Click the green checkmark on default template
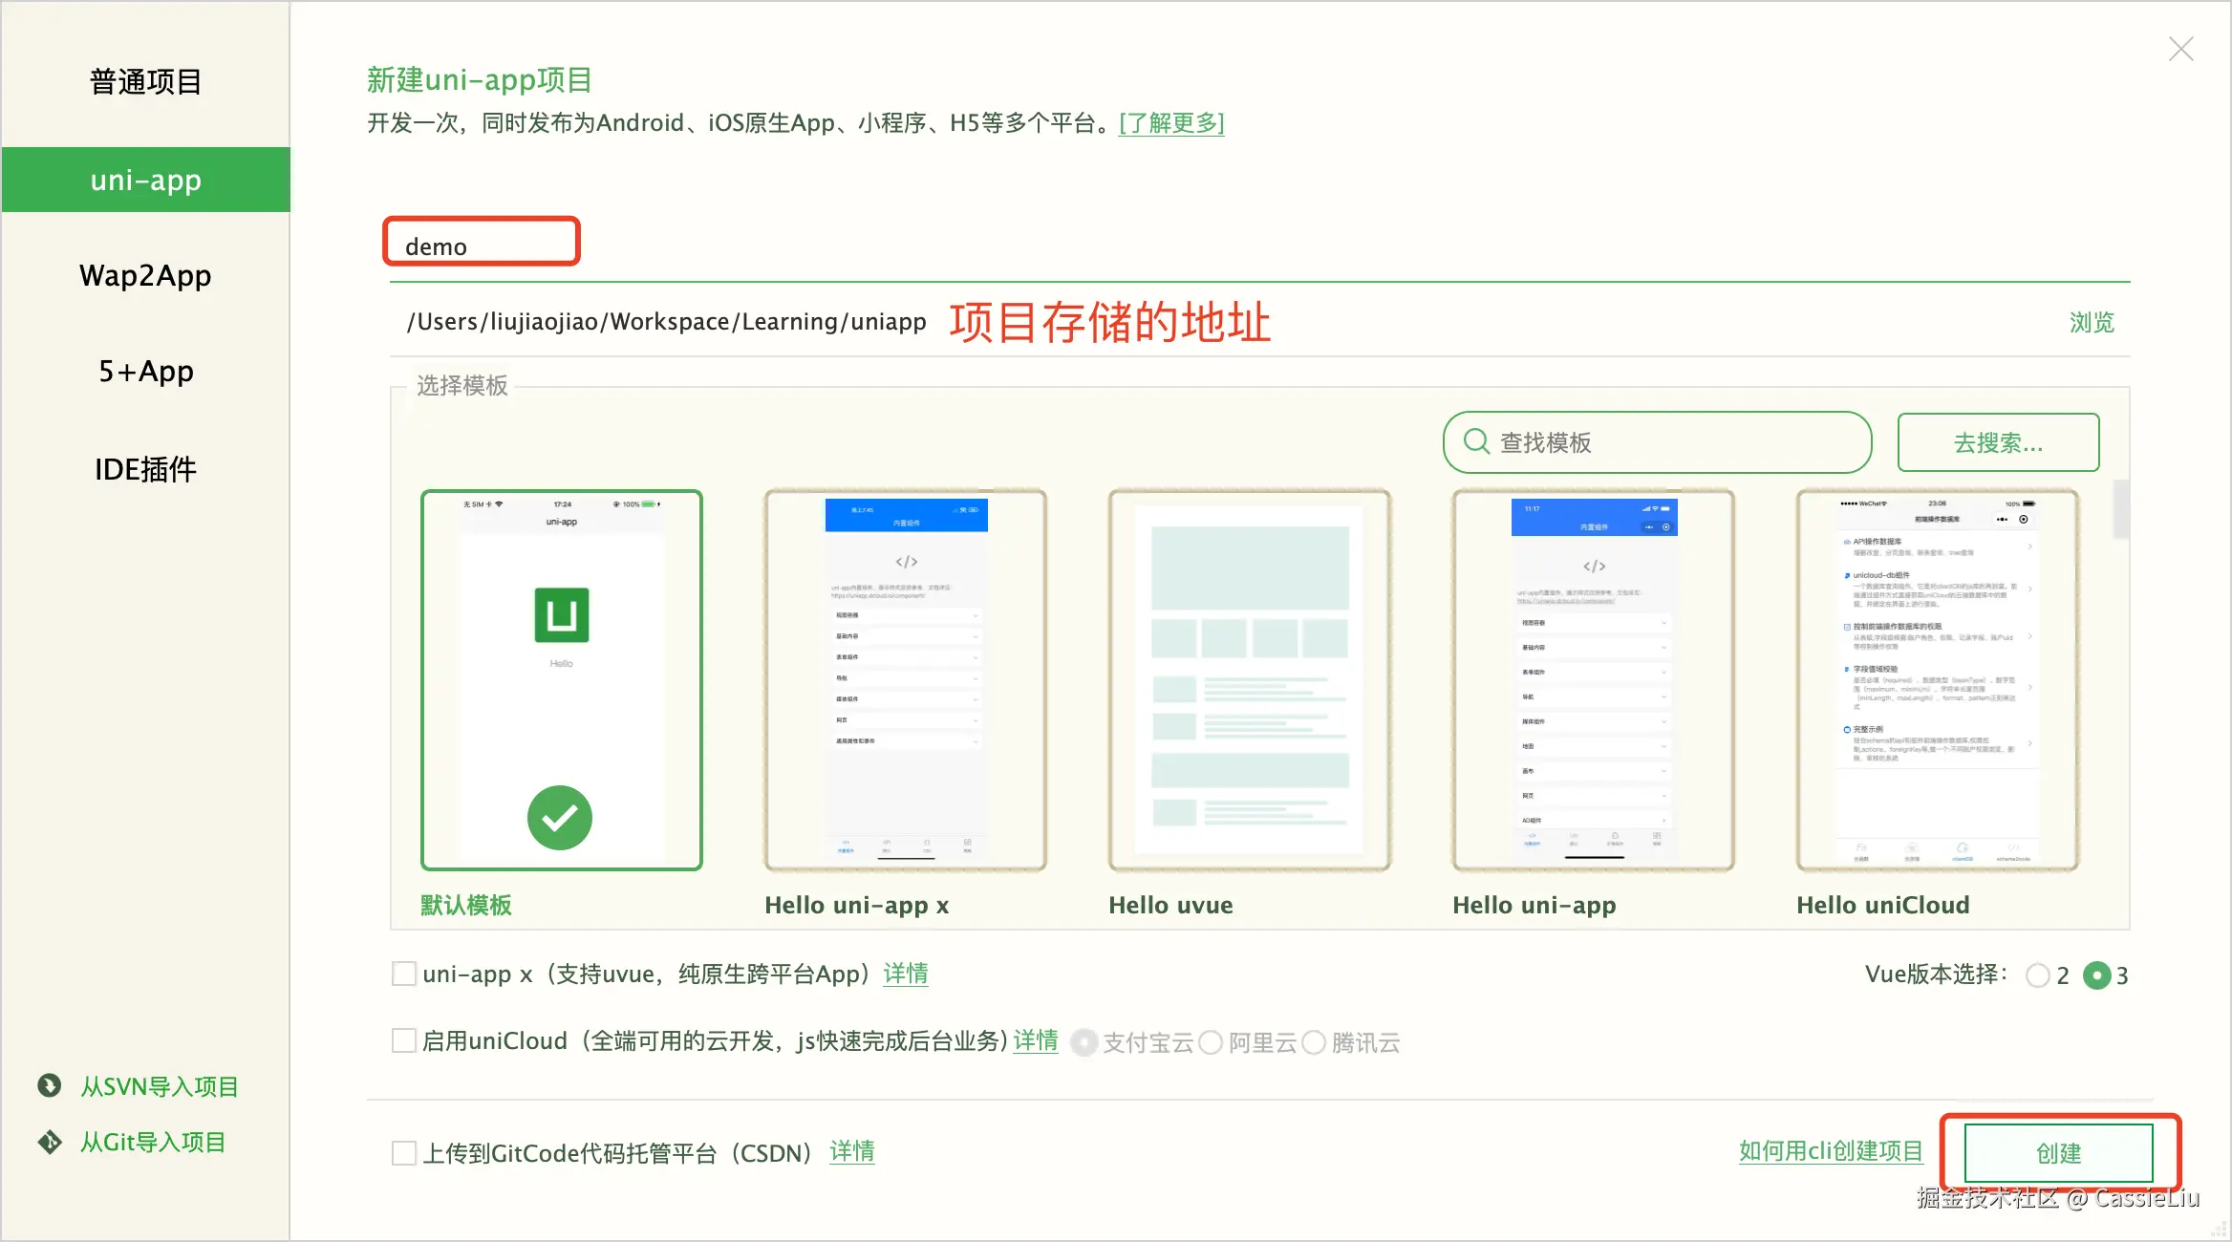Viewport: 2232px width, 1242px height. 560,818
